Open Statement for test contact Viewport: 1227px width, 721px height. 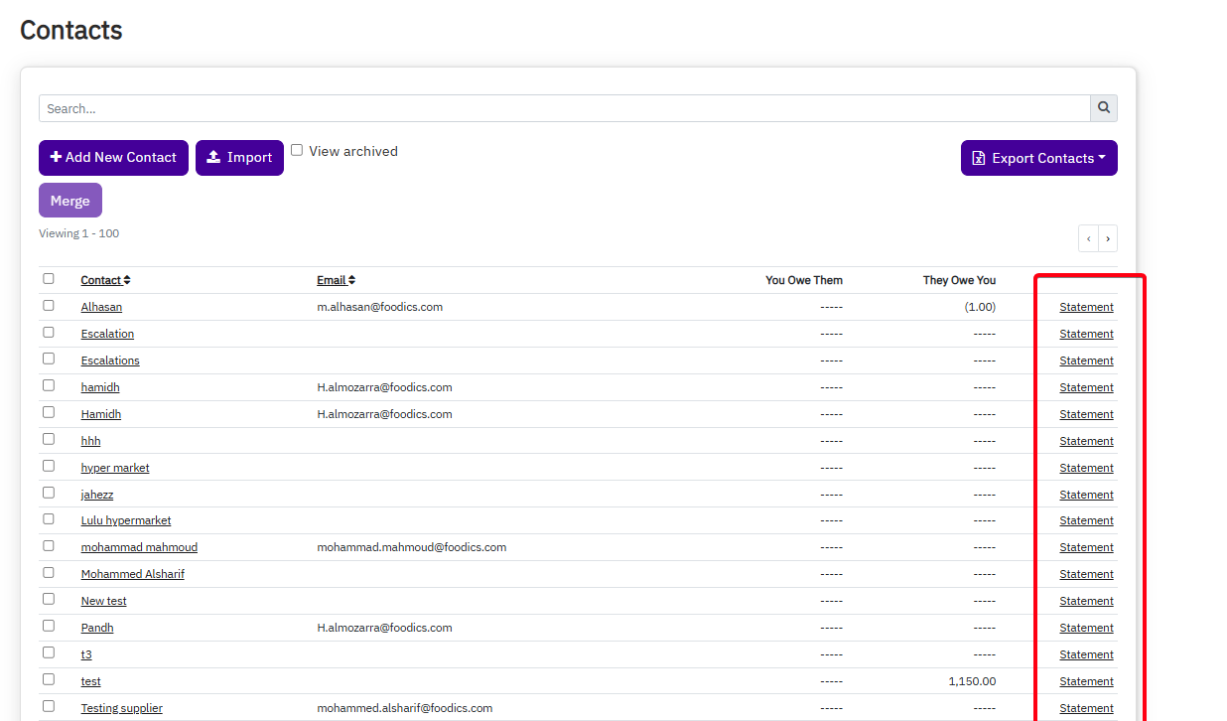1086,681
